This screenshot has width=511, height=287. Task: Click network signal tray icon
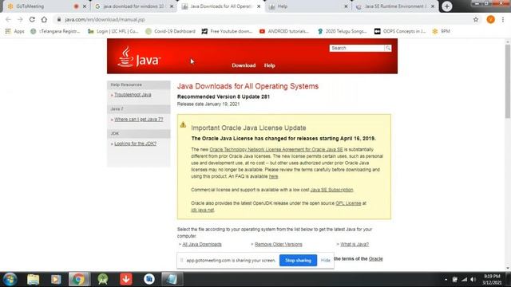point(464,280)
